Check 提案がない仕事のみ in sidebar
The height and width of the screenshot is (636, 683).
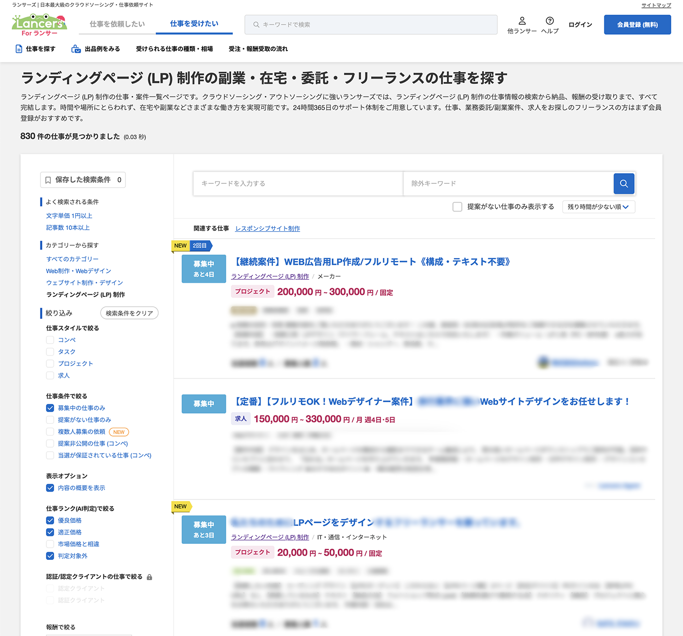[x=50, y=420]
